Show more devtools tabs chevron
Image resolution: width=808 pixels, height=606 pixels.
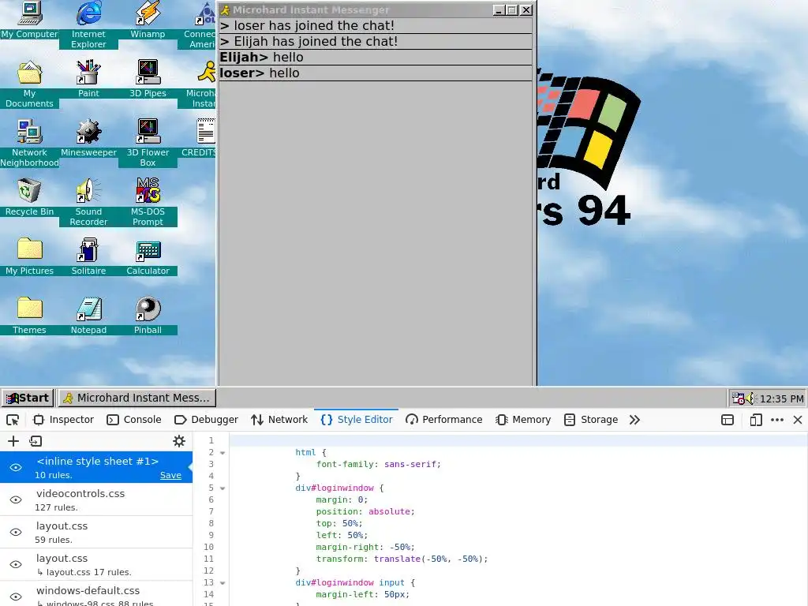pos(635,420)
